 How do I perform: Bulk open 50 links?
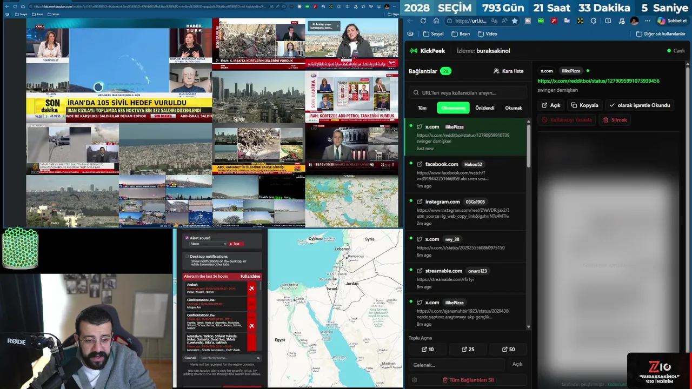(x=508, y=349)
